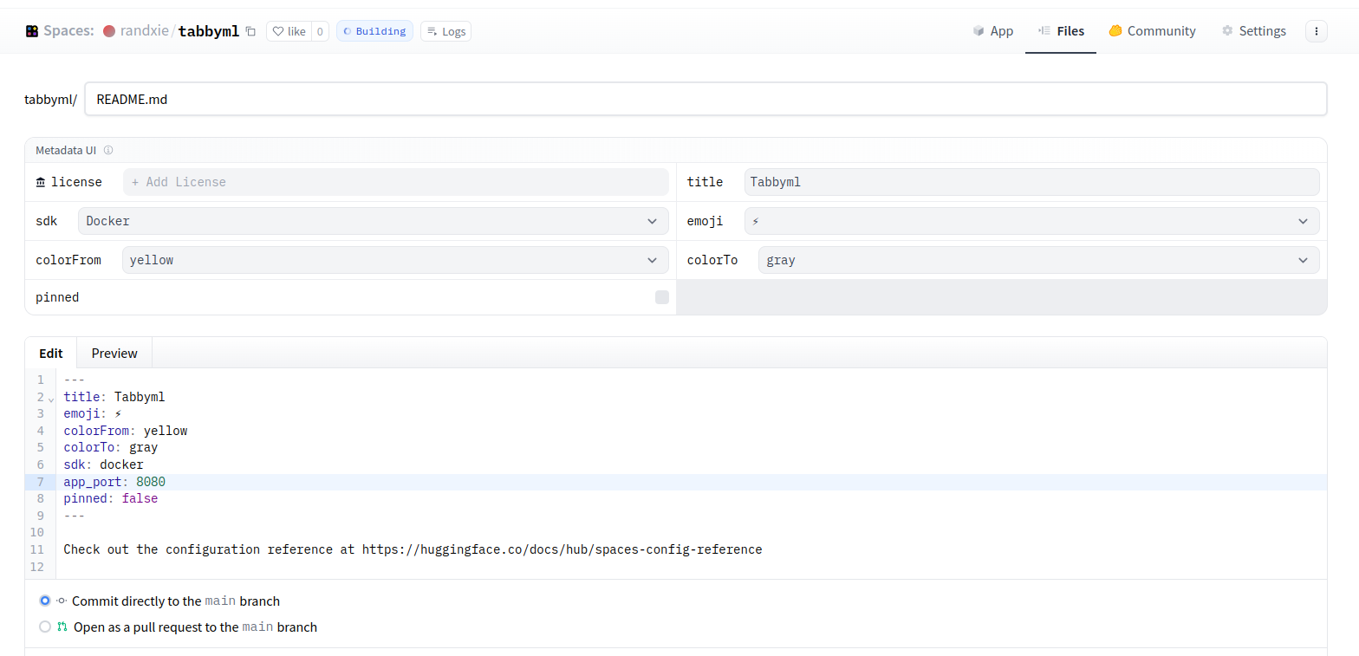The height and width of the screenshot is (656, 1359).
Task: Open the Settings tab
Action: [1253, 31]
